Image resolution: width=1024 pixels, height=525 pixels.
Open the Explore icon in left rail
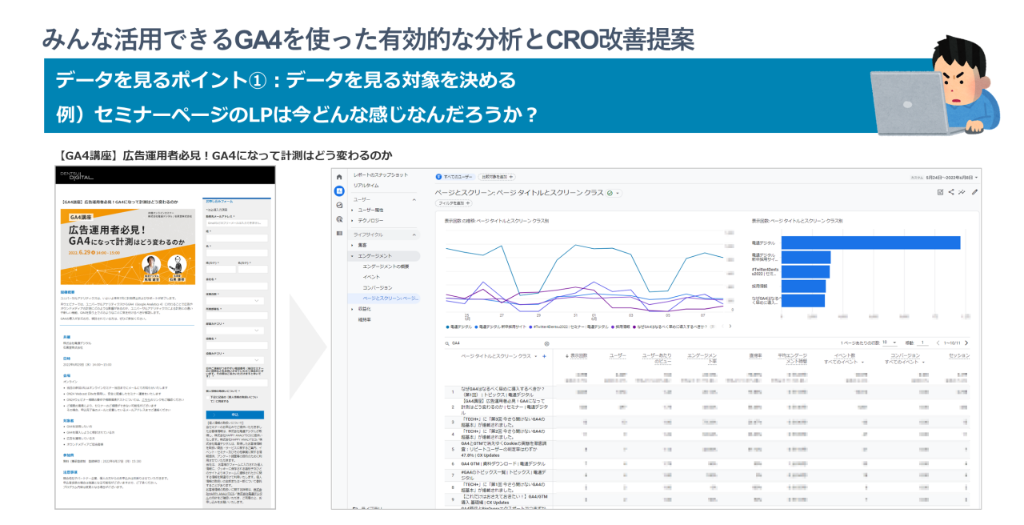(339, 205)
